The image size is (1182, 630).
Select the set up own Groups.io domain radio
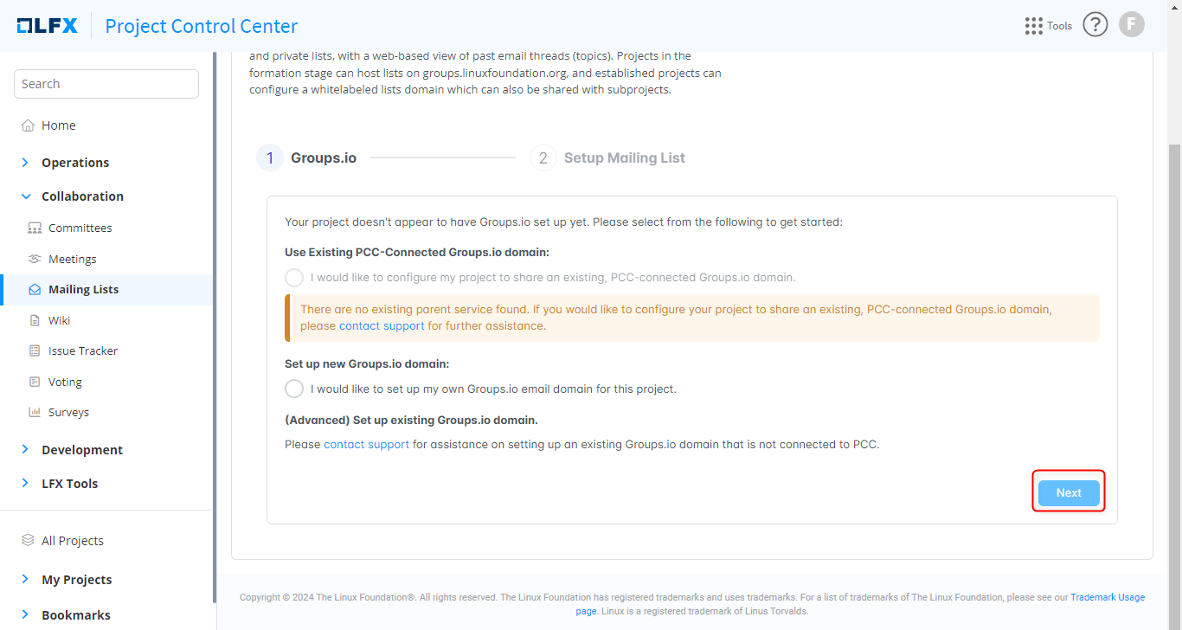tap(294, 389)
